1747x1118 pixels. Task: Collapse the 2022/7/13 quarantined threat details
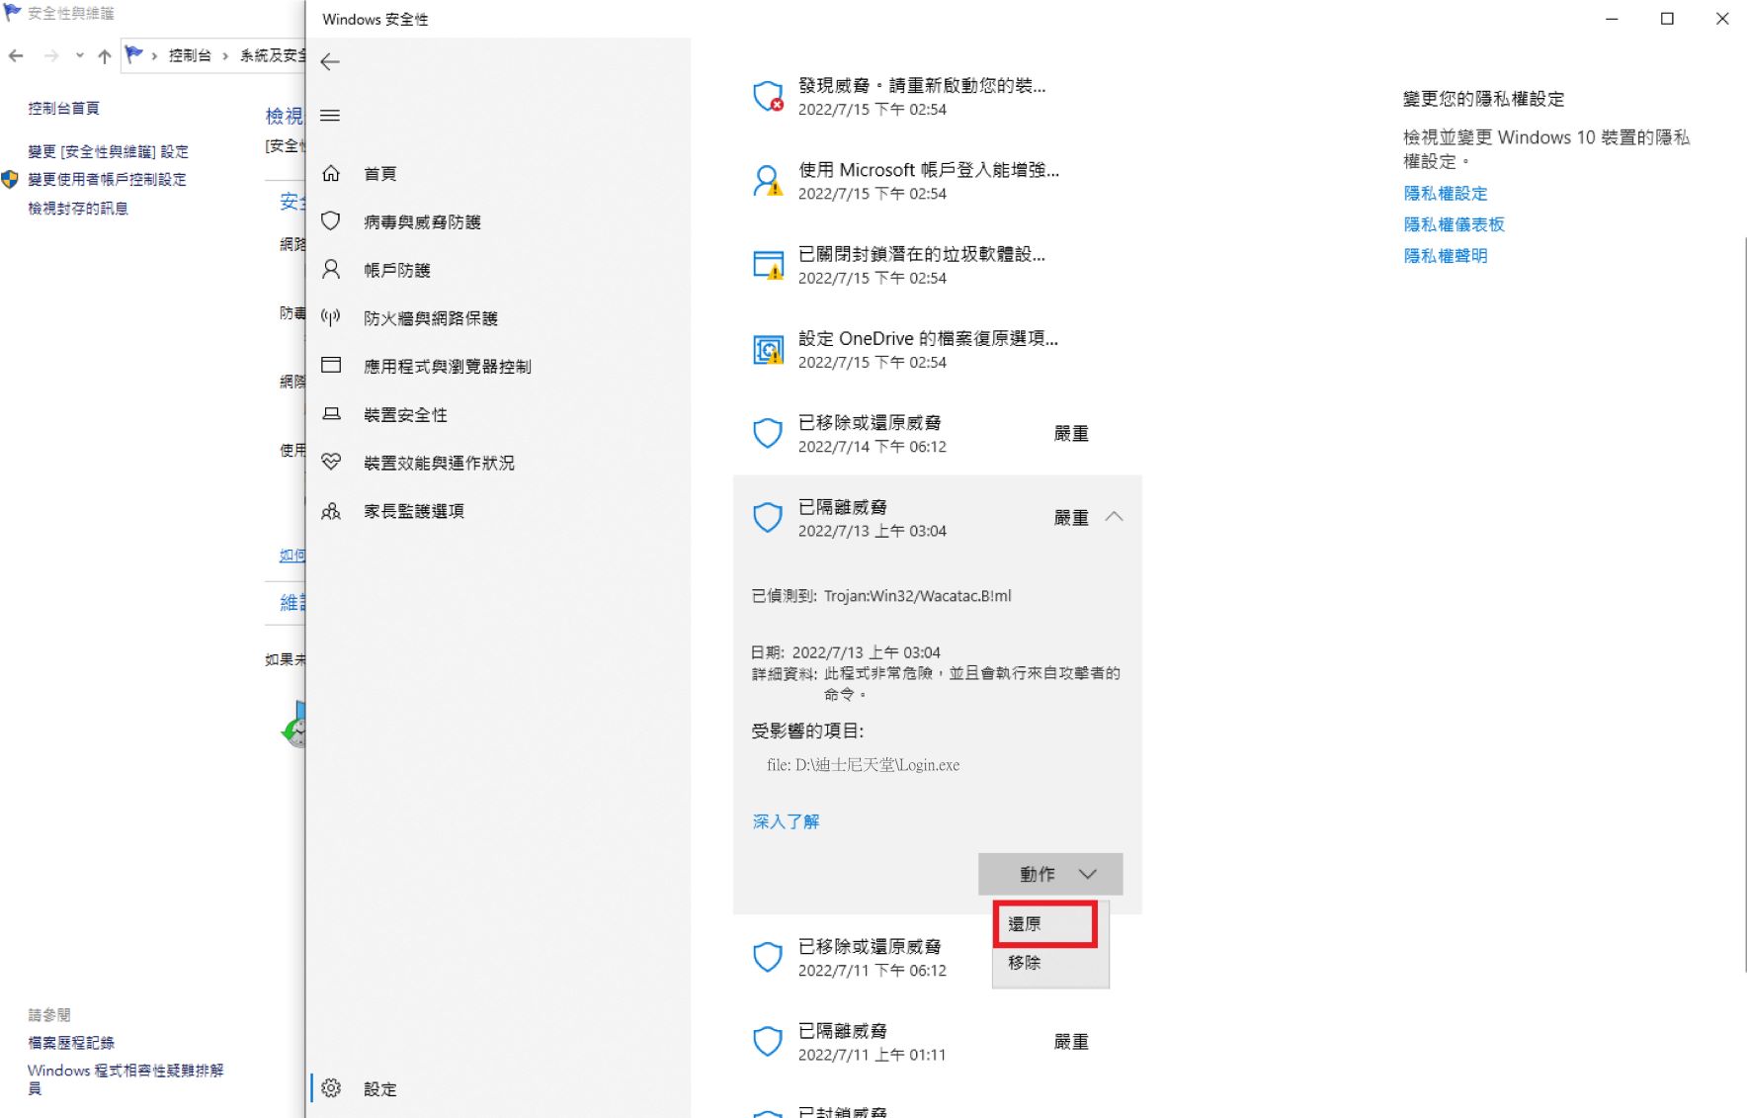1115,517
